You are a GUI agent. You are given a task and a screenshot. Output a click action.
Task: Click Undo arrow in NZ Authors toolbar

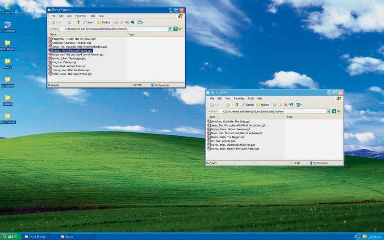pyautogui.click(x=291, y=105)
